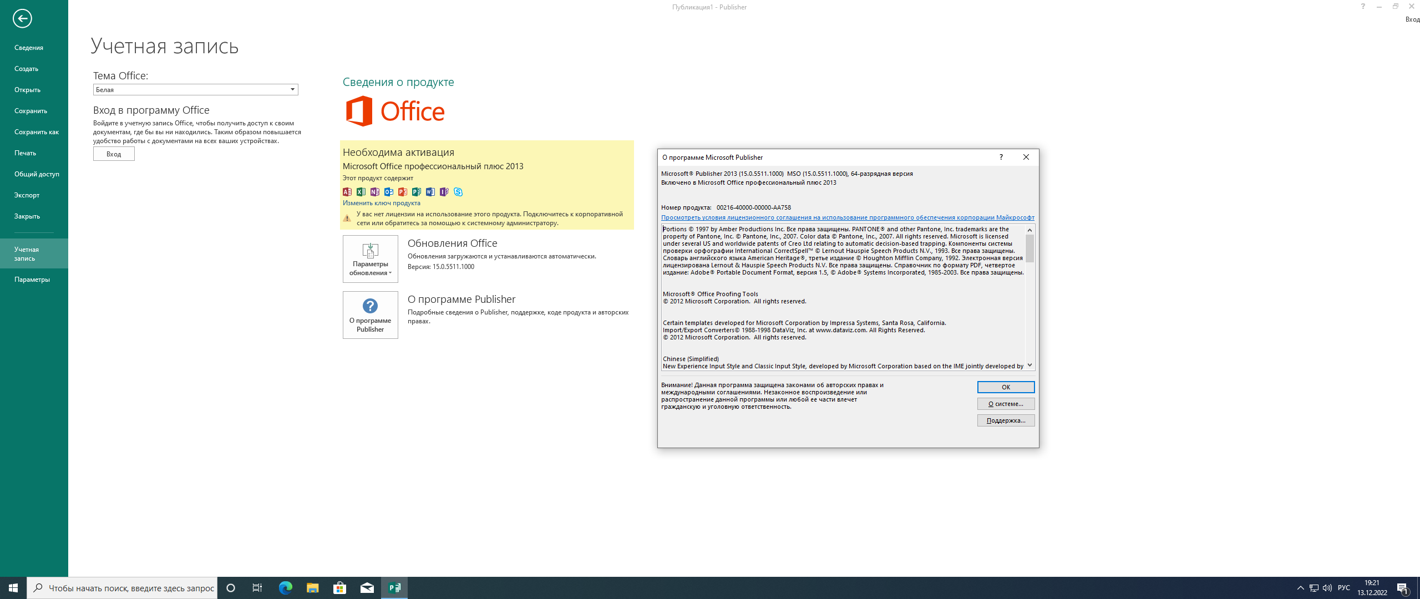Click the volume speaker icon in the tray

tap(1327, 588)
